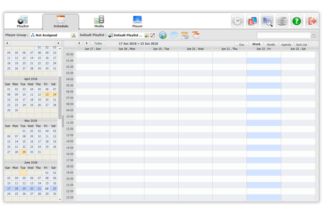Viewport: 323px width, 215px height.
Task: Go to next week arrow
Action: tap(87, 43)
